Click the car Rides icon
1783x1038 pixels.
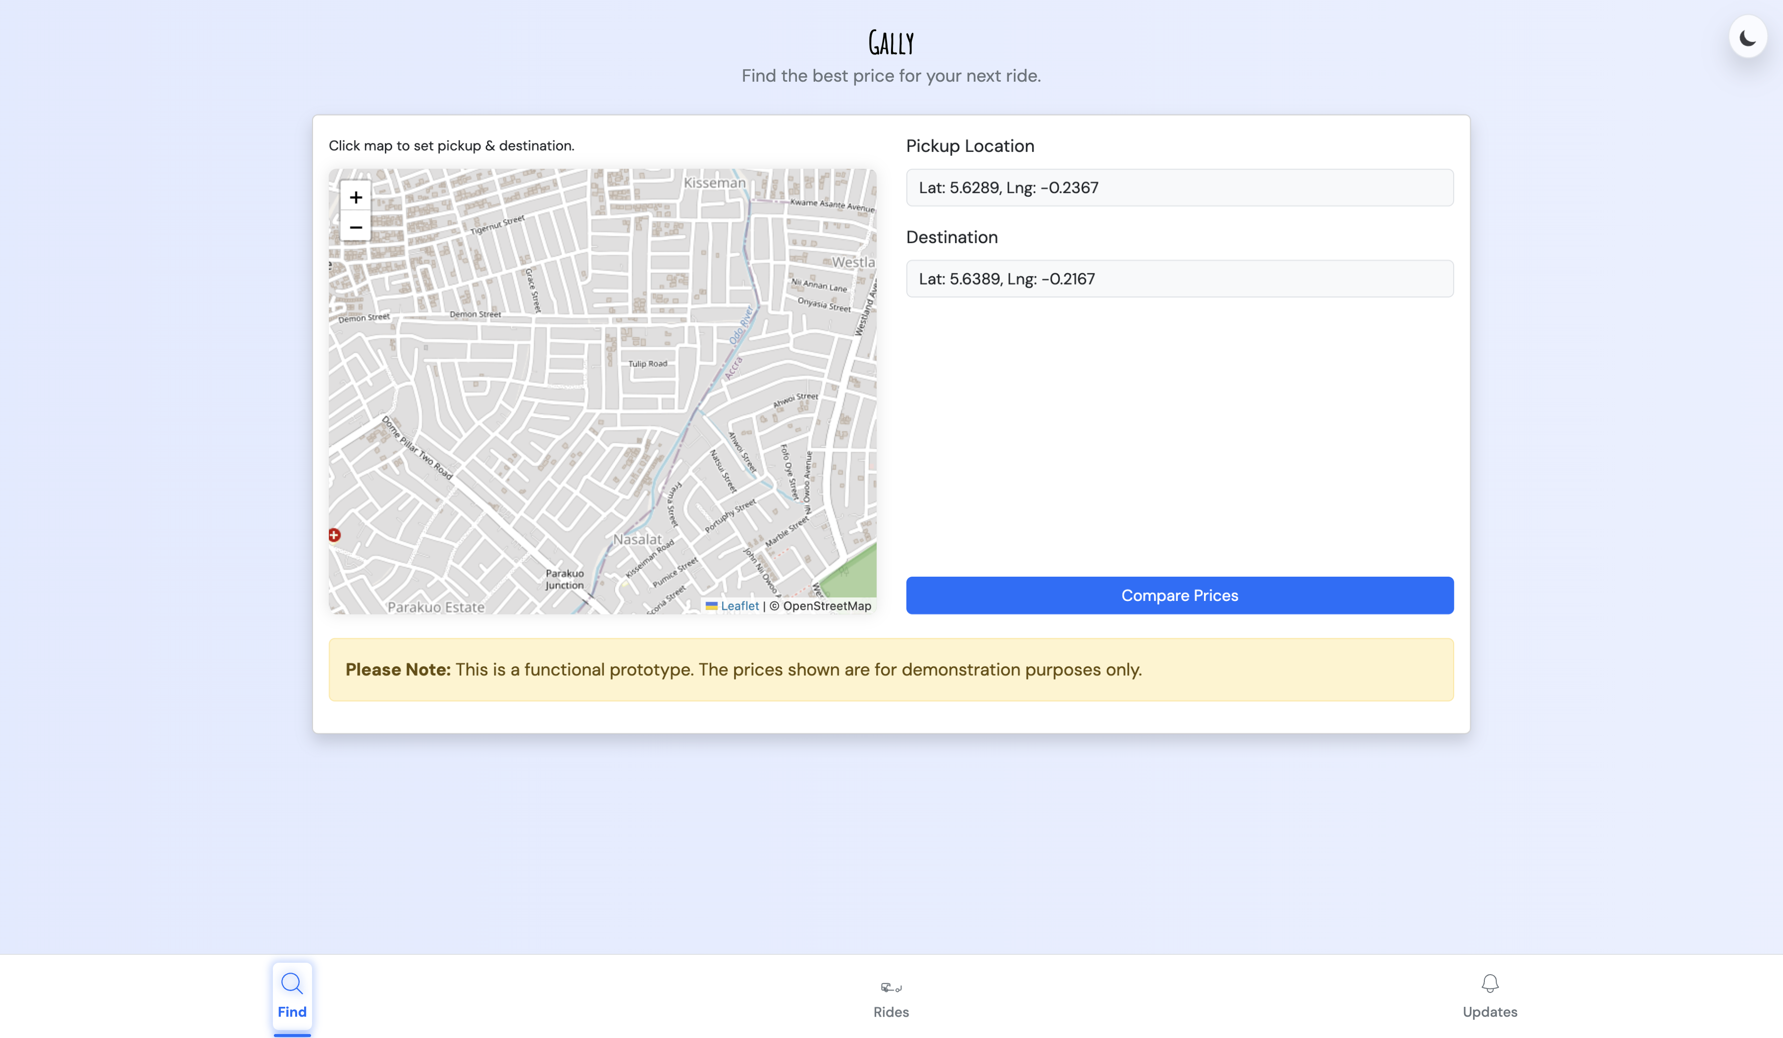(x=891, y=987)
